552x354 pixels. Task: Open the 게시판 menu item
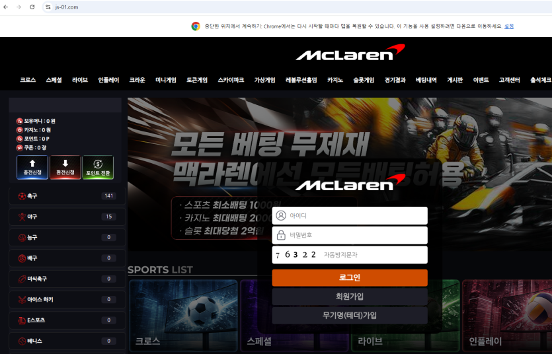455,80
